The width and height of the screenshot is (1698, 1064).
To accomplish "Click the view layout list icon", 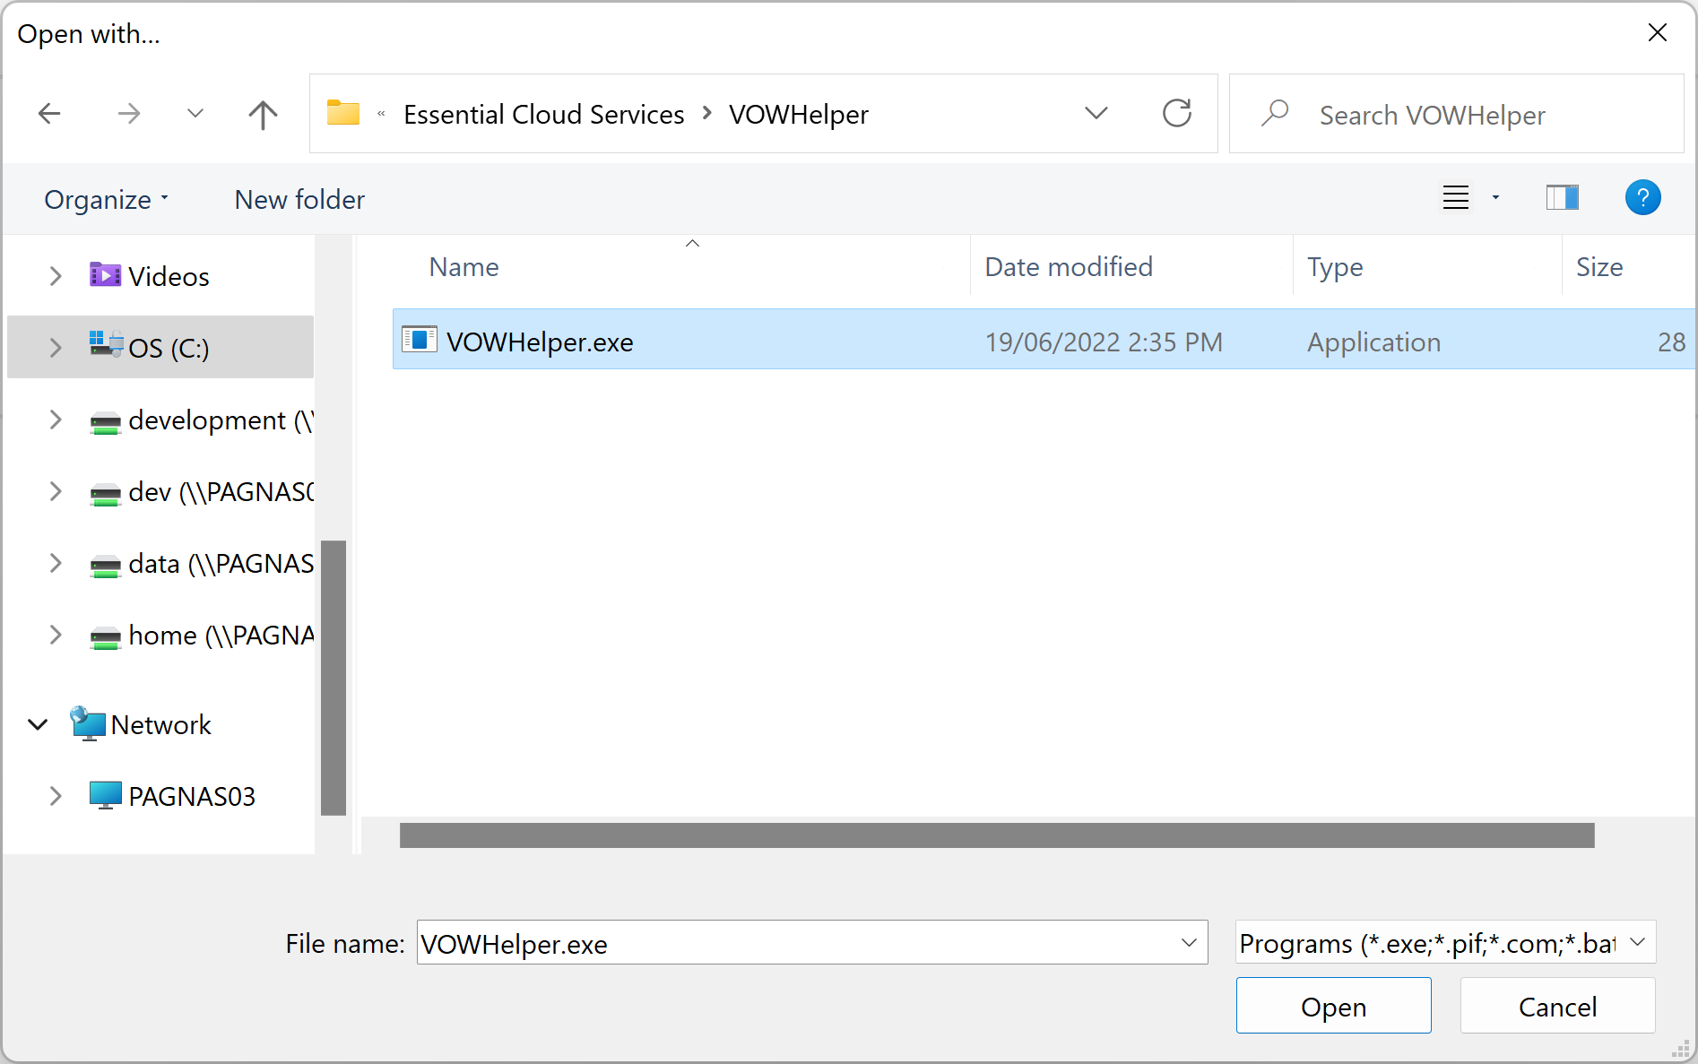I will coord(1455,198).
